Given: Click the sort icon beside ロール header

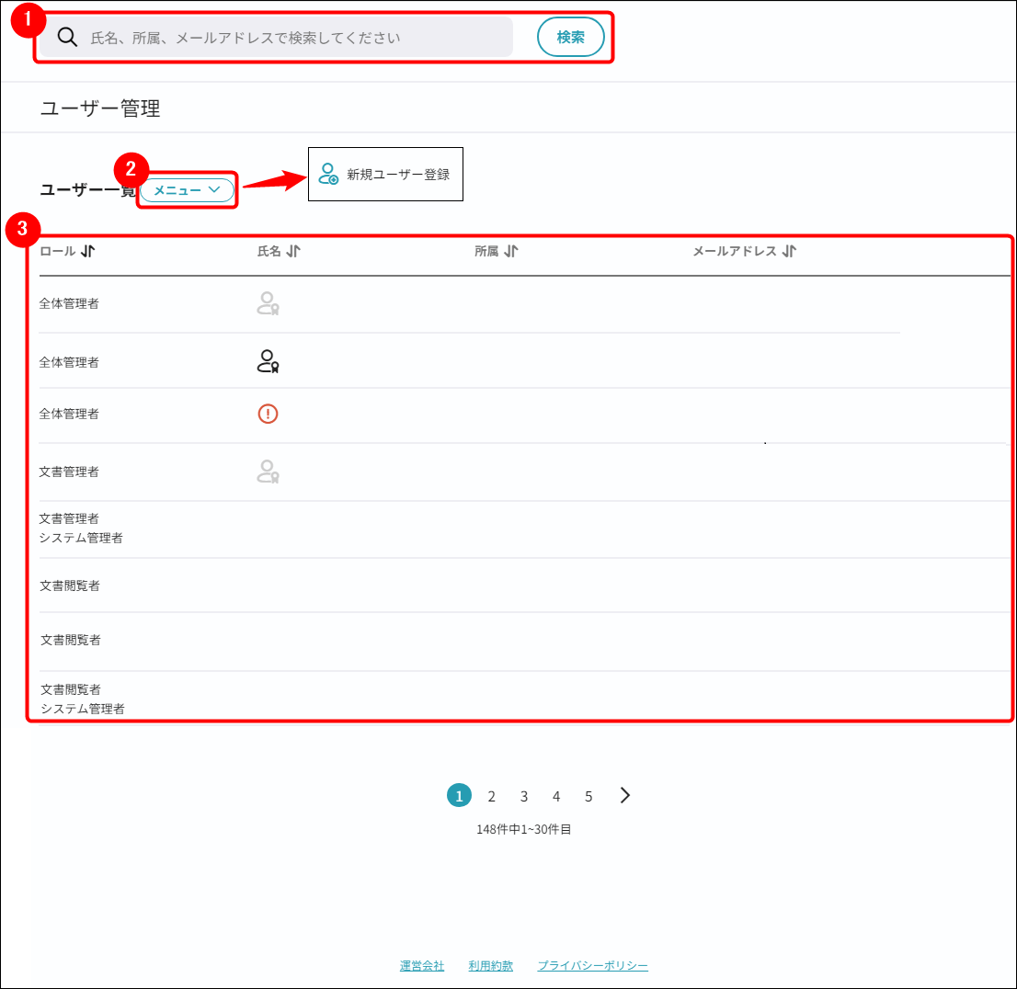Looking at the screenshot, I should (87, 251).
